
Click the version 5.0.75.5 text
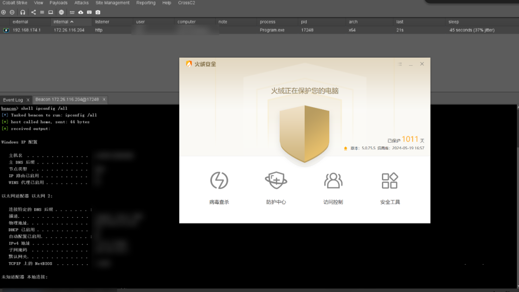point(363,148)
